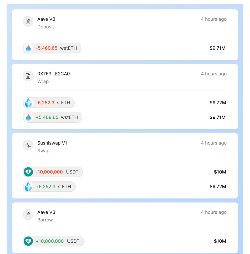Click the swap arrows icon beside Sushiswap V1
The width and height of the screenshot is (250, 254).
(x=28, y=145)
